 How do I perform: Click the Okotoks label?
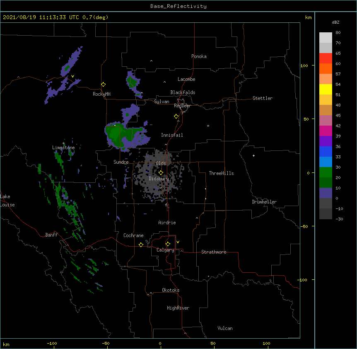click(x=171, y=290)
